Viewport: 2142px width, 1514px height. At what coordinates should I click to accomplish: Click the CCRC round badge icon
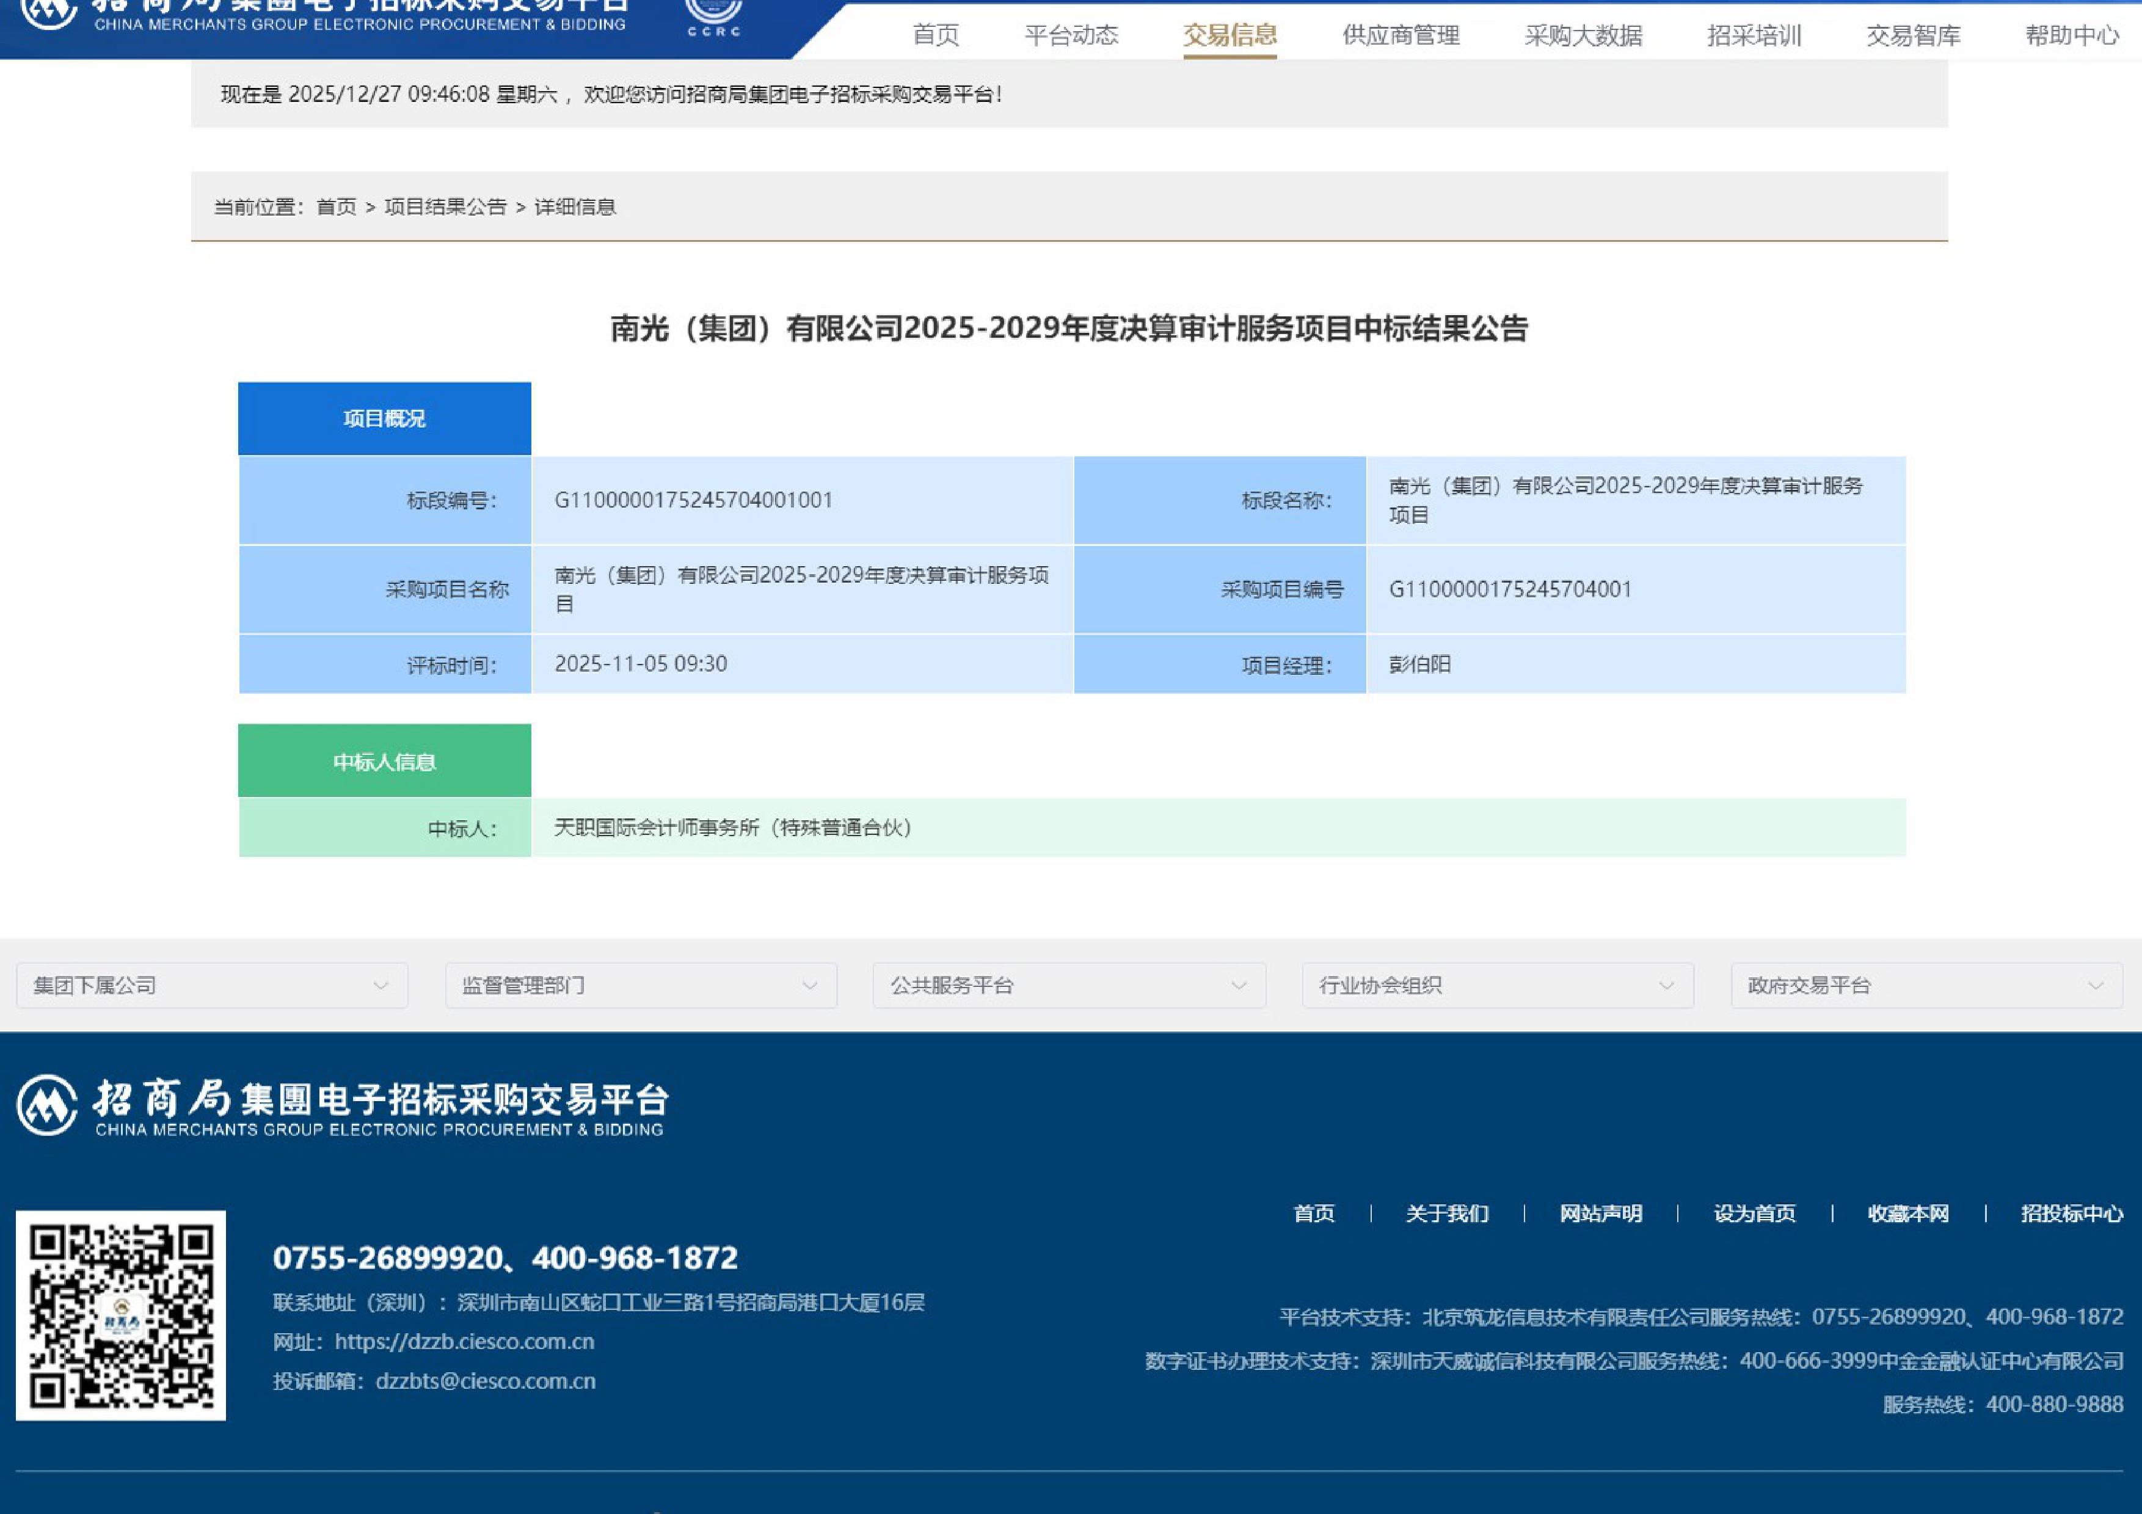click(713, 14)
